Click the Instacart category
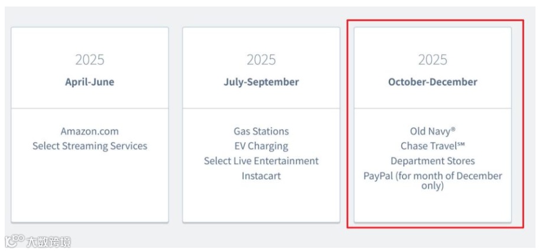Image resolution: width=542 pixels, height=252 pixels. pos(261,176)
